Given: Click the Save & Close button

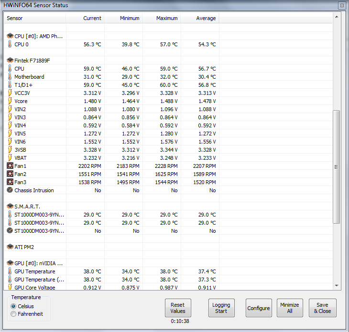Looking at the screenshot, I should (x=323, y=308).
